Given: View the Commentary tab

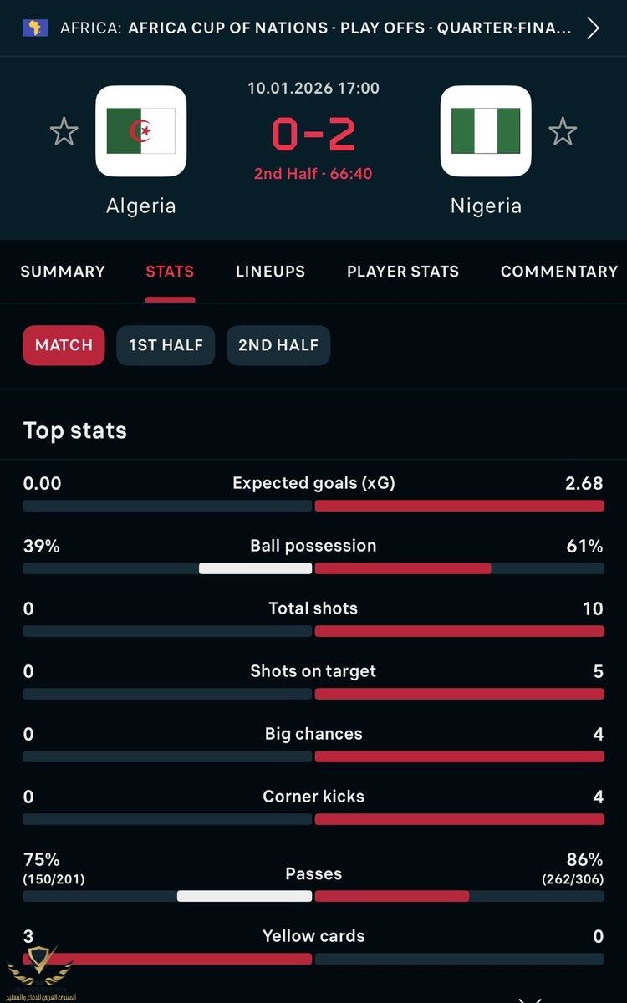Looking at the screenshot, I should click(x=558, y=272).
